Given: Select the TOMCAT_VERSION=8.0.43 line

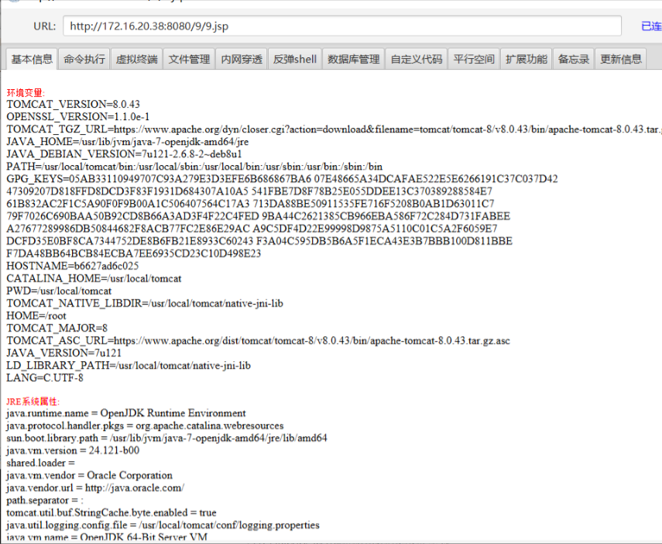Looking at the screenshot, I should 73,104.
